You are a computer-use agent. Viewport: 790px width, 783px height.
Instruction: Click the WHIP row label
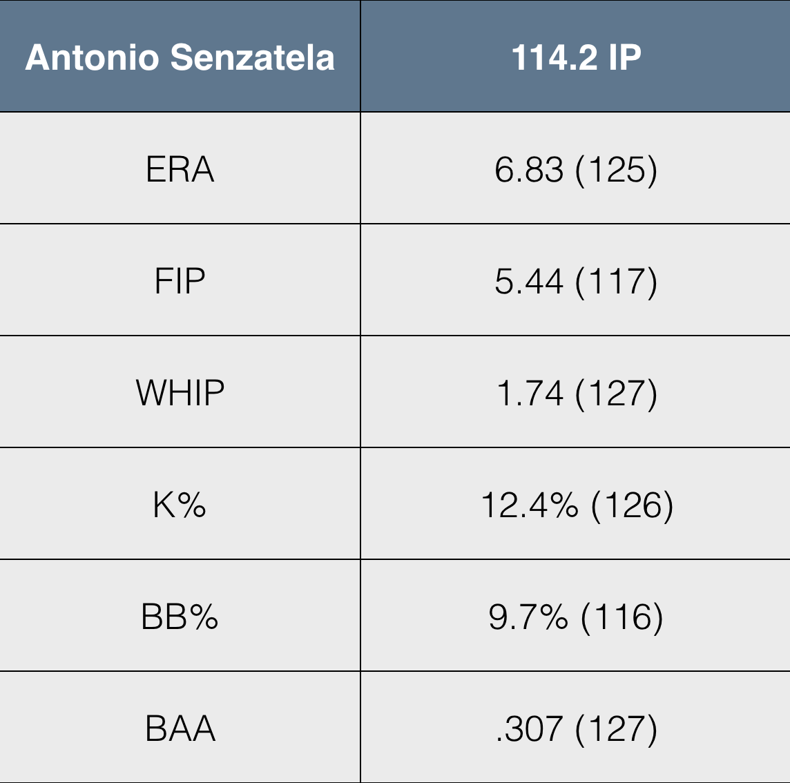180,393
